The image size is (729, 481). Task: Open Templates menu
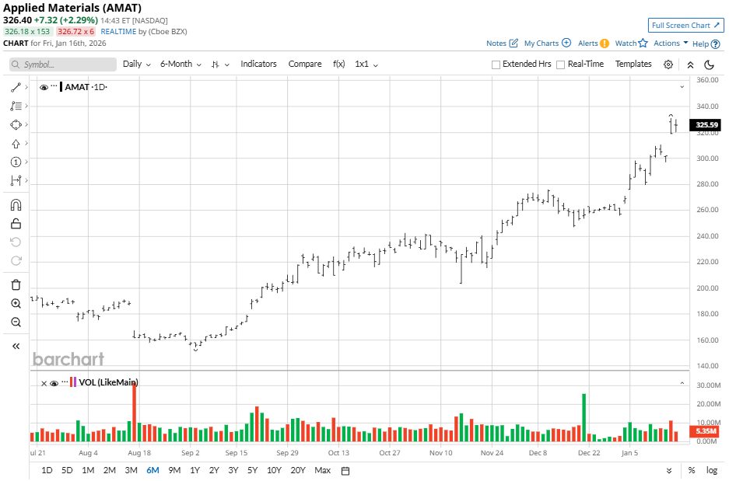pyautogui.click(x=633, y=64)
